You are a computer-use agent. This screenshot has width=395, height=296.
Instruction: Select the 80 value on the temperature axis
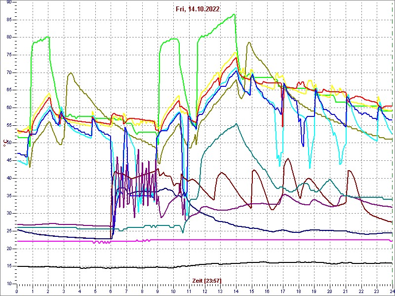[x=9, y=37]
